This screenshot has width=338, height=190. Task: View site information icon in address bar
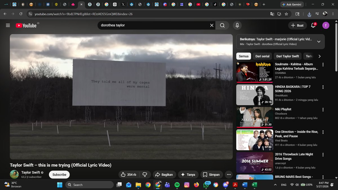click(x=30, y=14)
